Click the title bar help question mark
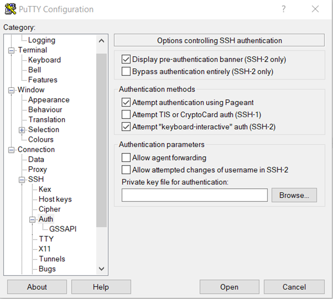This screenshot has width=333, height=299. point(283,9)
